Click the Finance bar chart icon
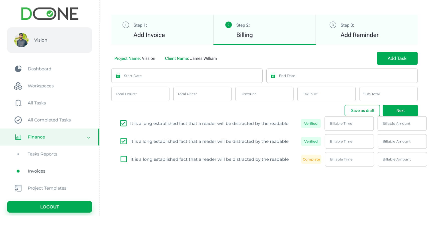The height and width of the screenshot is (236, 433). coord(18,137)
